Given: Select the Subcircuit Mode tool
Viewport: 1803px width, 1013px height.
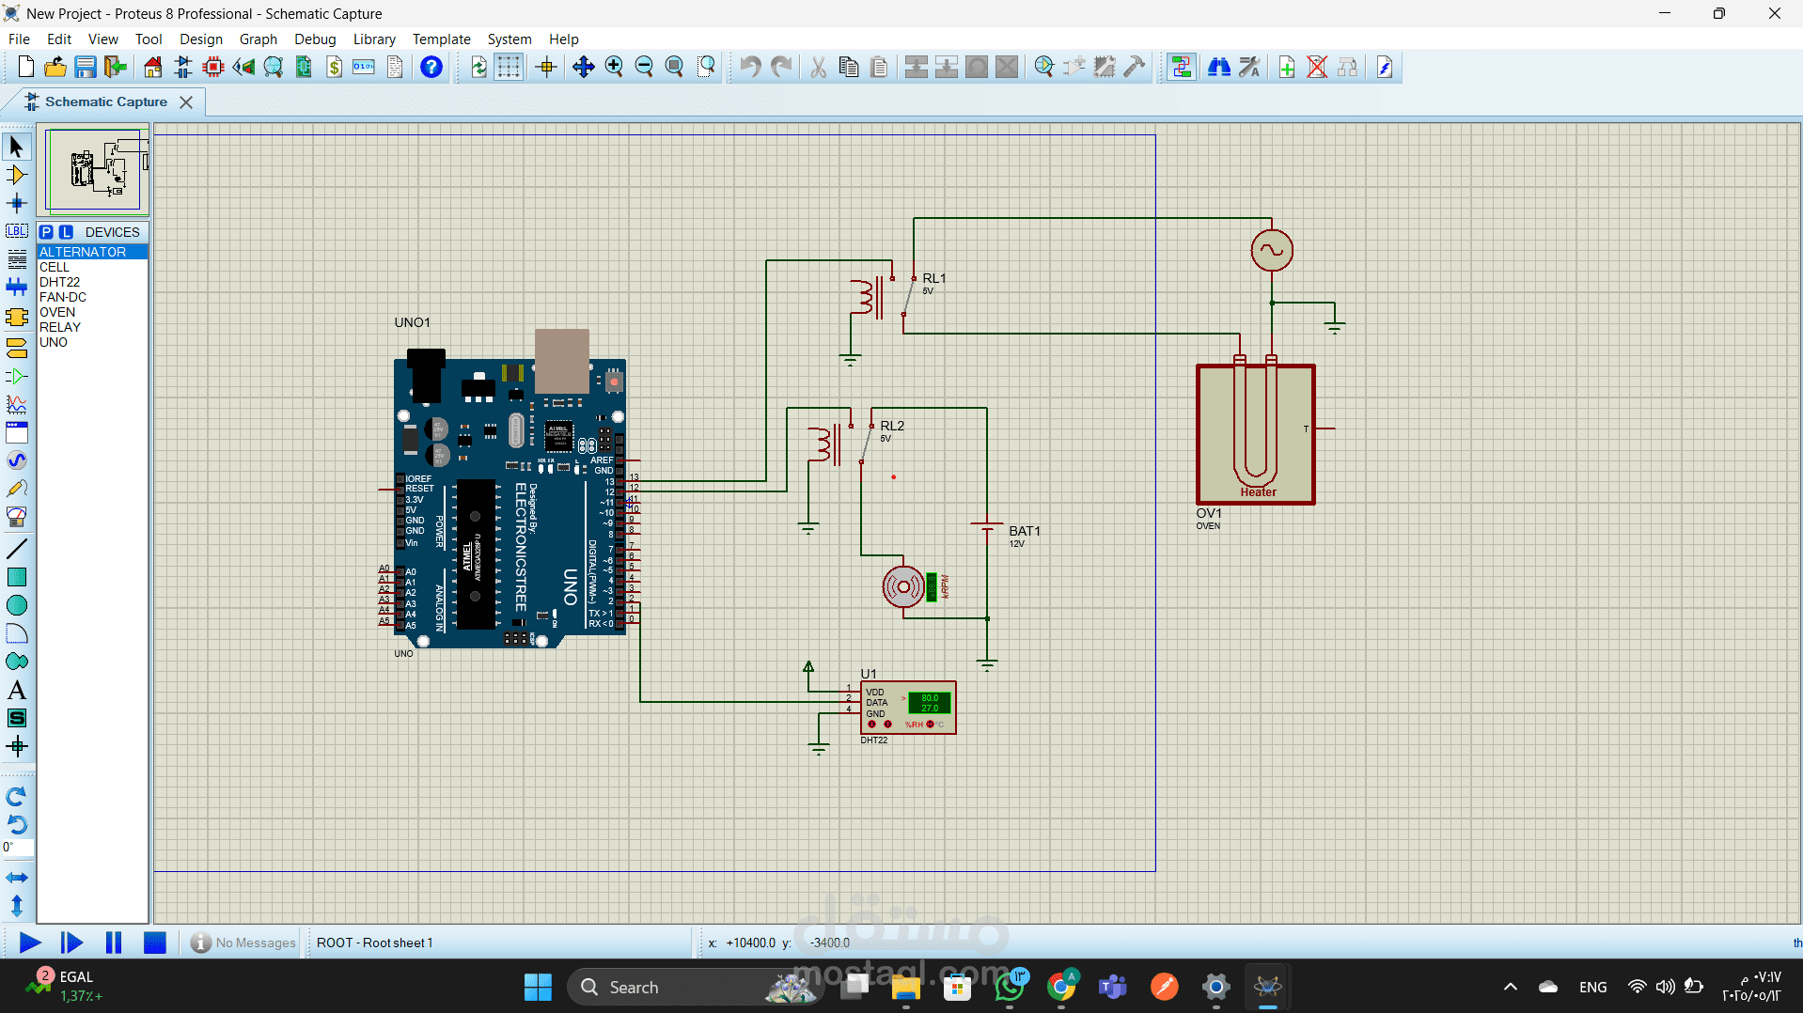Looking at the screenshot, I should pyautogui.click(x=17, y=318).
